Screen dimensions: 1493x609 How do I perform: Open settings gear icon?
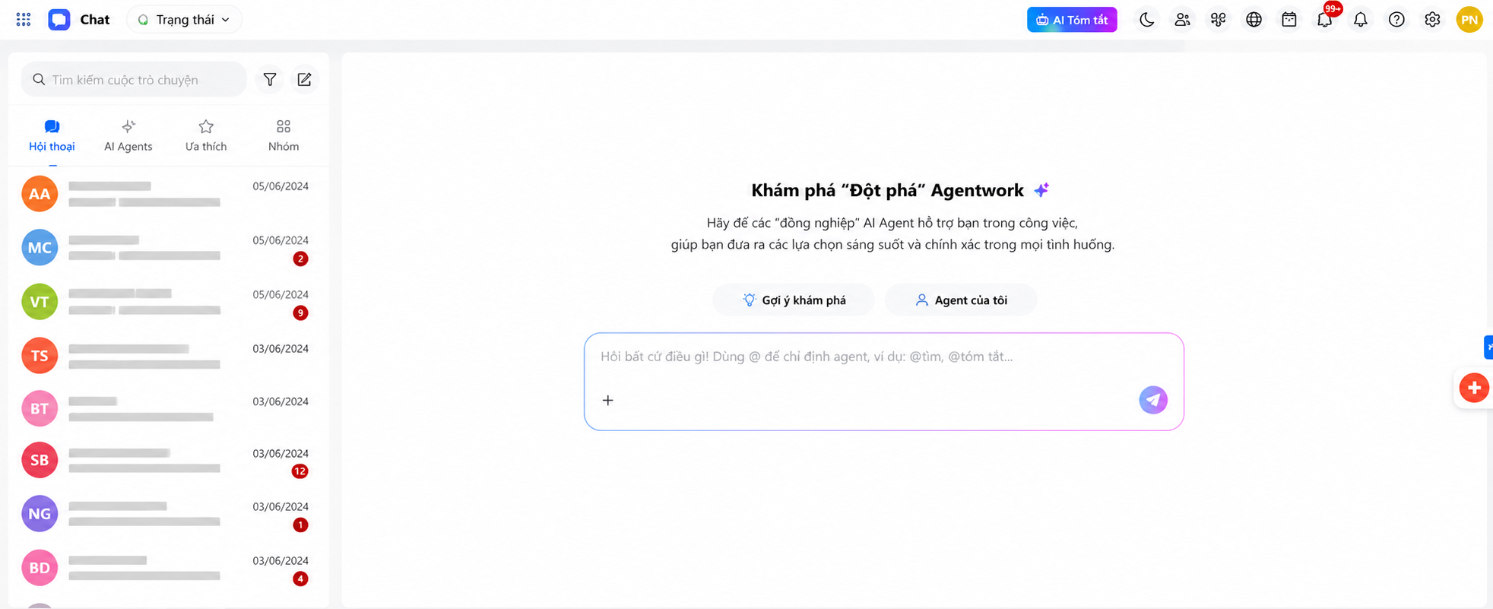[1432, 20]
